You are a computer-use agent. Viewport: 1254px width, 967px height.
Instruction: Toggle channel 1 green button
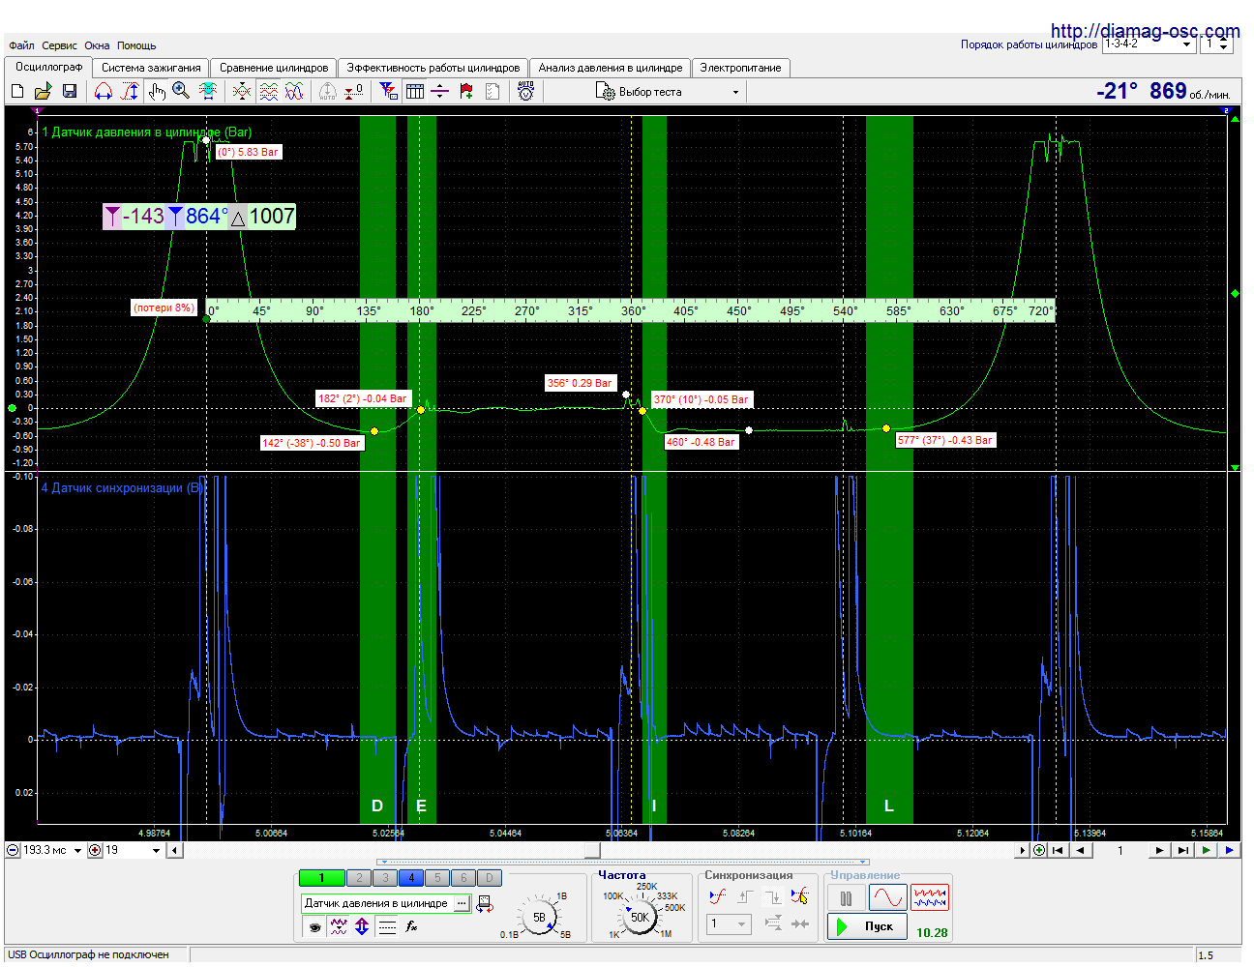[x=322, y=878]
